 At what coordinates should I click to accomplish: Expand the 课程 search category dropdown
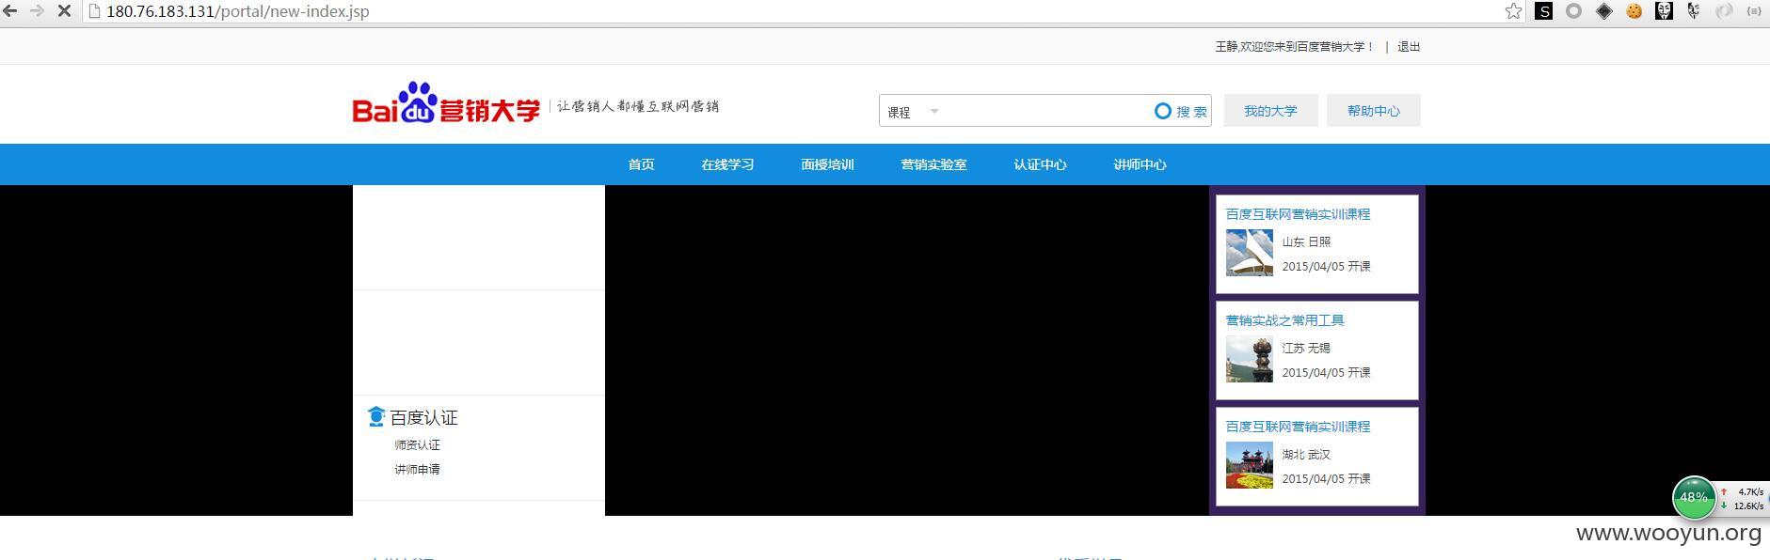(x=913, y=112)
